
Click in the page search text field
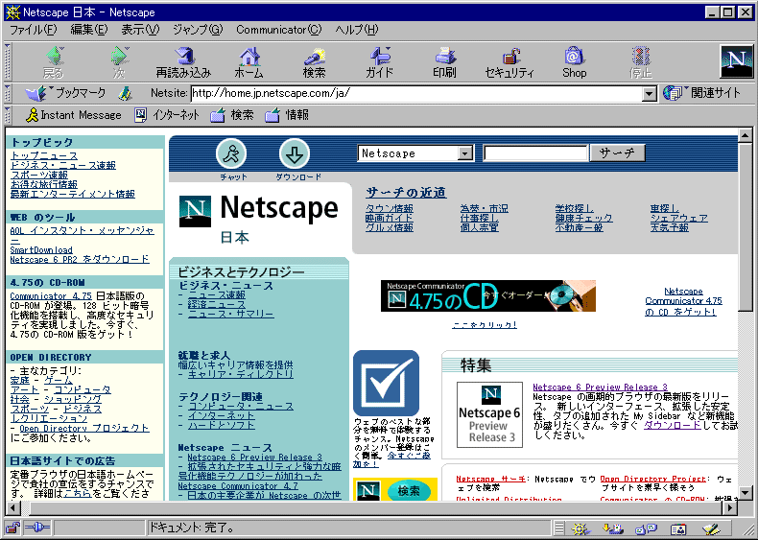pyautogui.click(x=535, y=153)
